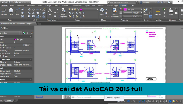Click the Move tool in Modify panel
183x104 pixels.
pyautogui.click(x=29, y=10)
